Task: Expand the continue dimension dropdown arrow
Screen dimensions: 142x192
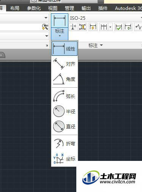Action: pyautogui.click(x=110, y=27)
